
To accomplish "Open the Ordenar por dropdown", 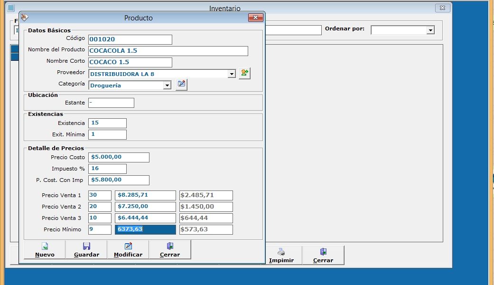I will point(430,30).
